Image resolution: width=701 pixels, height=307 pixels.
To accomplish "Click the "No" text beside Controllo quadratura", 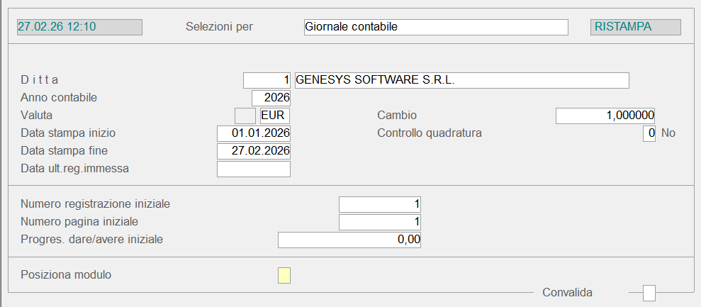I will coord(668,133).
